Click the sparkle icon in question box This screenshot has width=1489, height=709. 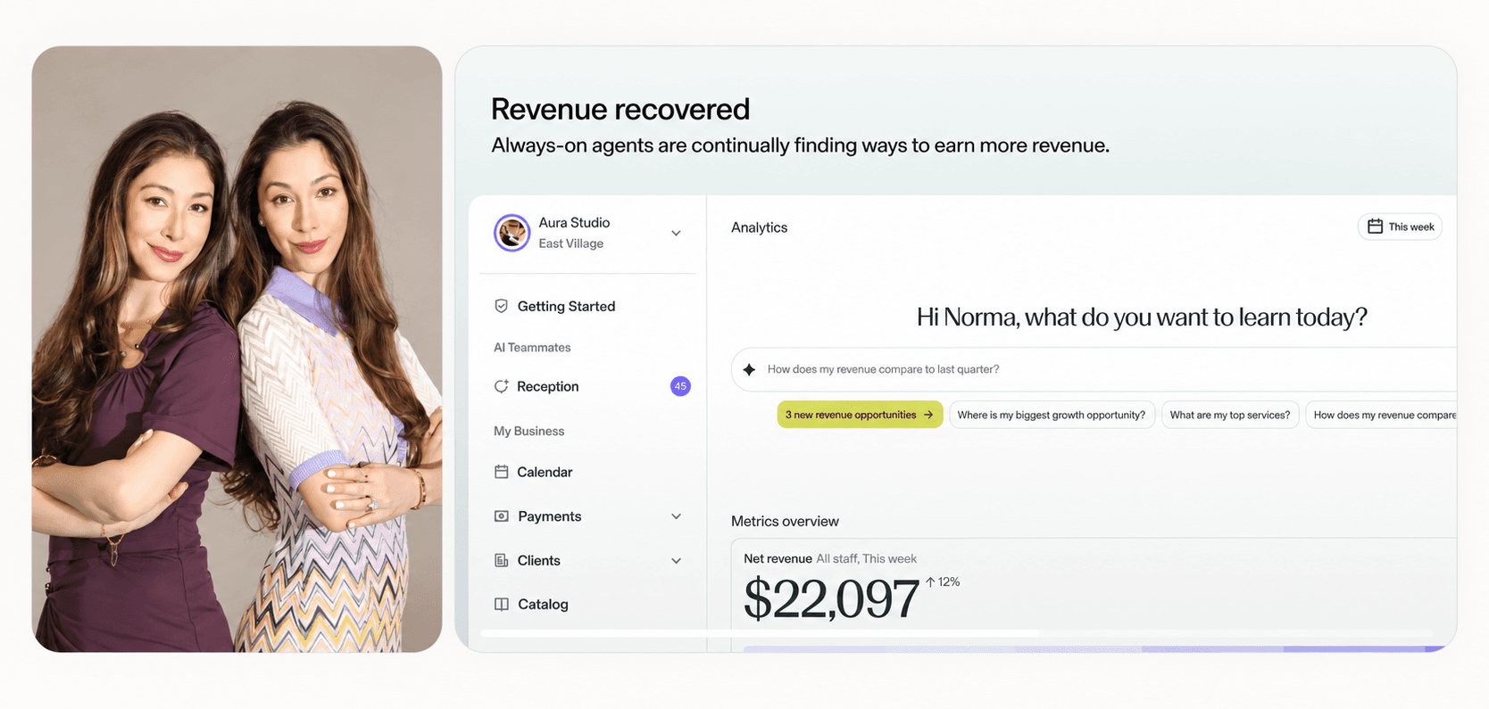[x=749, y=369]
